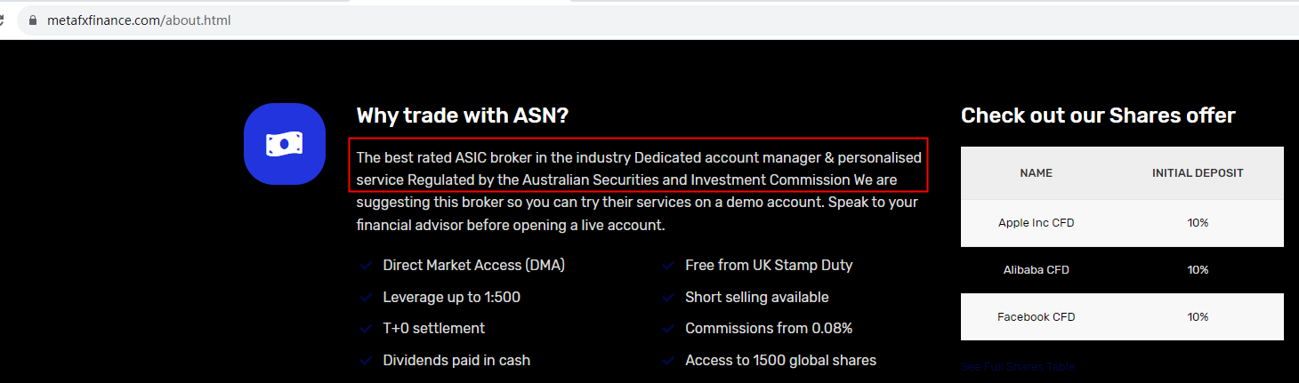The image size is (1299, 383).
Task: Click the browser reload icon
Action: point(4,20)
